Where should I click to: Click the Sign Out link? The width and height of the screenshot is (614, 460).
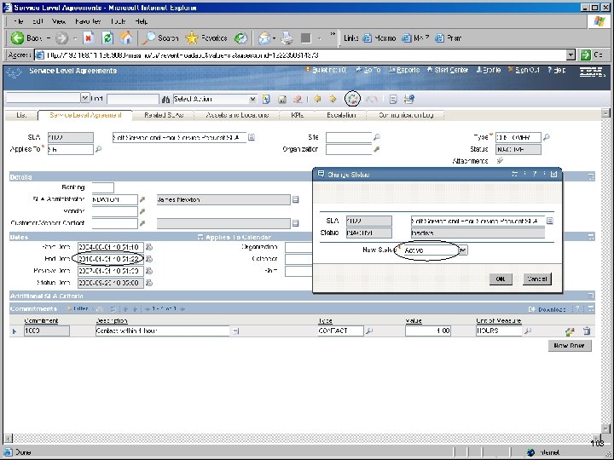527,70
